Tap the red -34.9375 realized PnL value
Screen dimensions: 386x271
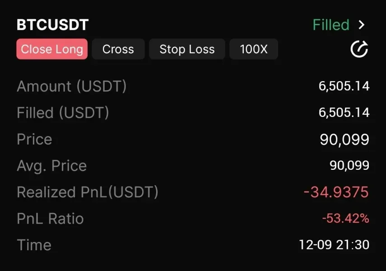[x=336, y=192]
